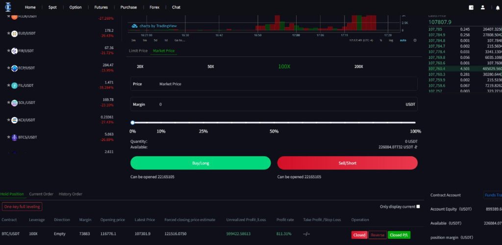Star the BTCS/USDT pair
This screenshot has width=502, height=245.
(x=8, y=137)
